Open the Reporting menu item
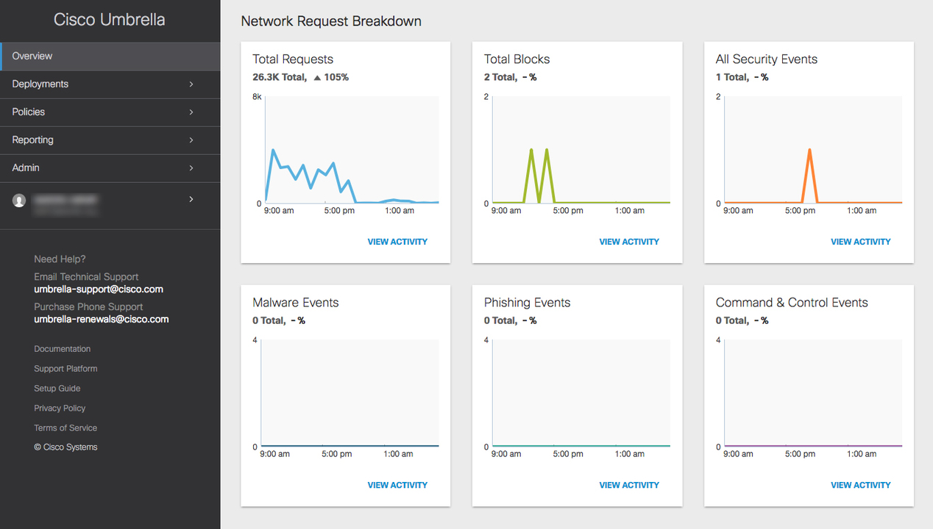The image size is (933, 529). [x=110, y=140]
